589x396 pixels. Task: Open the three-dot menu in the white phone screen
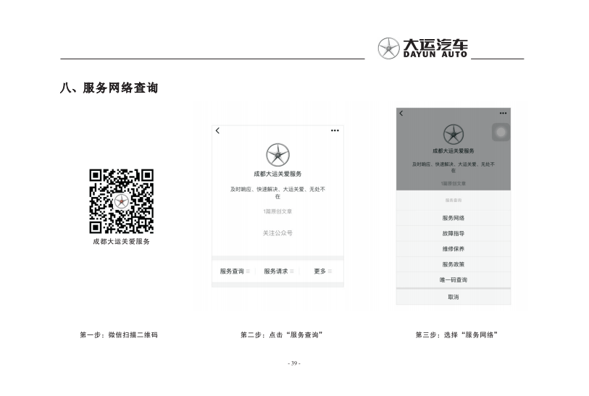coord(335,130)
